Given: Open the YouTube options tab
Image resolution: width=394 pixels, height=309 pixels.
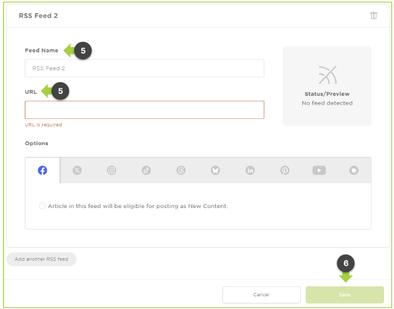Looking at the screenshot, I should point(319,171).
